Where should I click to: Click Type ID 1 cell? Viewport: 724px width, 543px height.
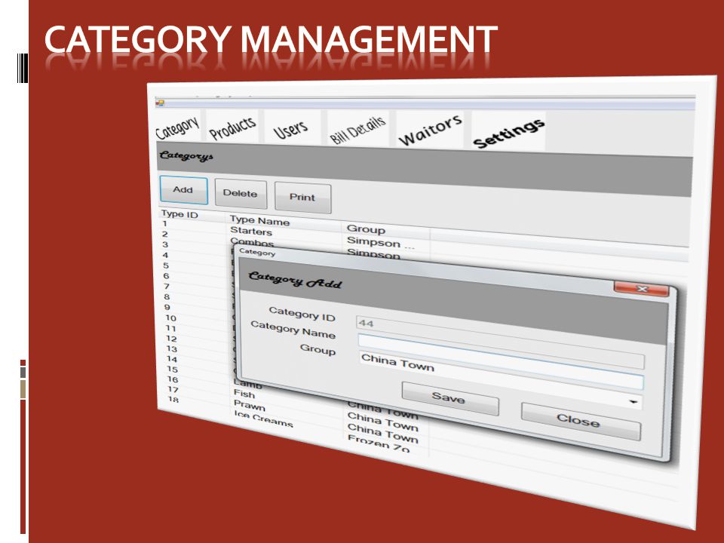click(x=165, y=224)
